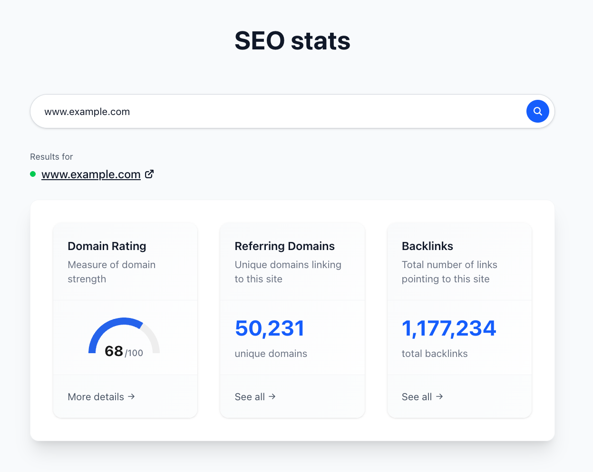This screenshot has height=472, width=593.
Task: Click the Results for label
Action: pyautogui.click(x=51, y=156)
